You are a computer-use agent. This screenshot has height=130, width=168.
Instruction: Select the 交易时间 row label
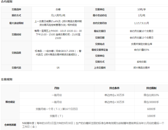tap(16, 35)
